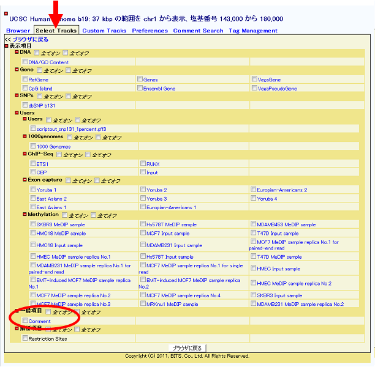Collapse the Methylation subsection toggle
This screenshot has height=367, width=375.
click(25, 214)
